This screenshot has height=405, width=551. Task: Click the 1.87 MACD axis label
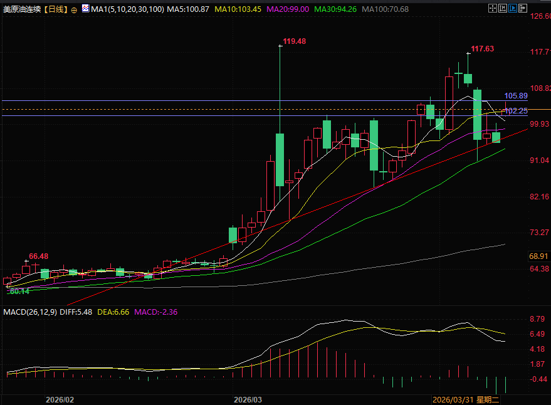click(537, 364)
